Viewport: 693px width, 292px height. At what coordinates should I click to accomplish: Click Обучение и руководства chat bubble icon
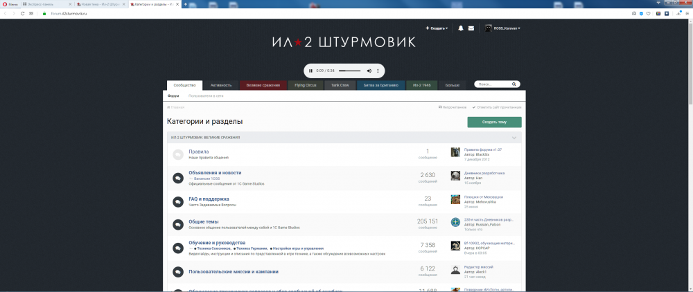pos(177,248)
